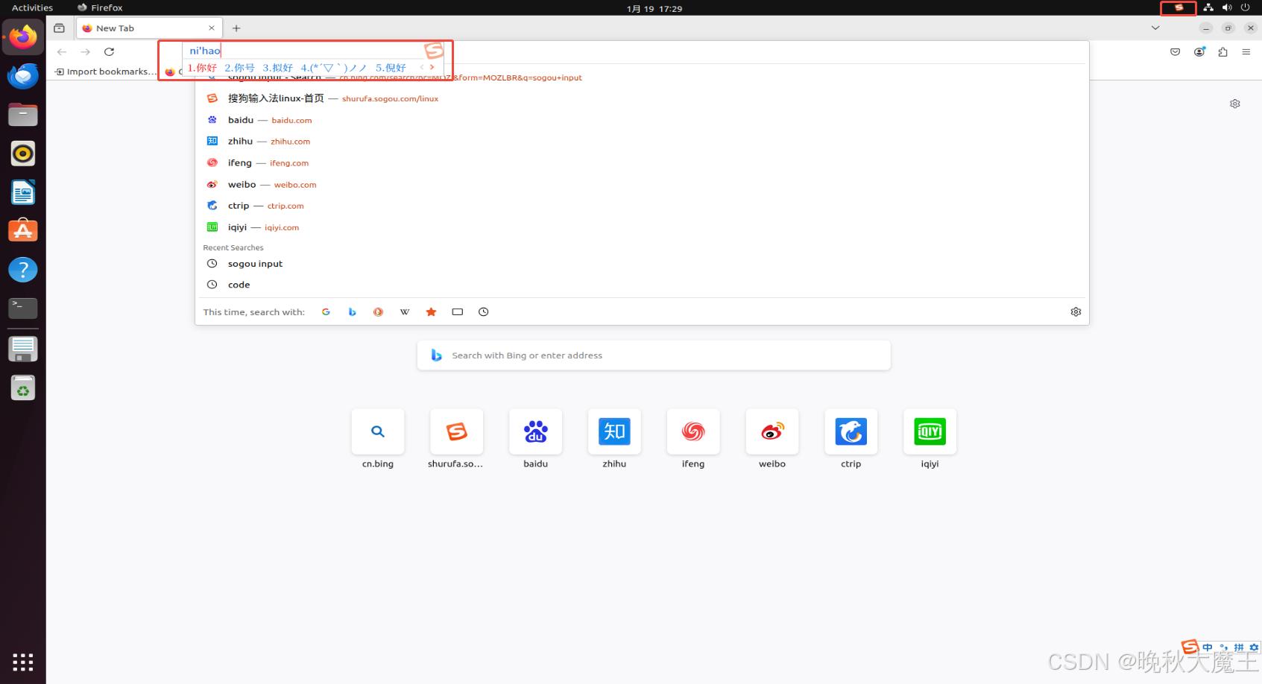Launch Terminal from the dock
Viewport: 1262px width, 684px height.
pyautogui.click(x=23, y=308)
